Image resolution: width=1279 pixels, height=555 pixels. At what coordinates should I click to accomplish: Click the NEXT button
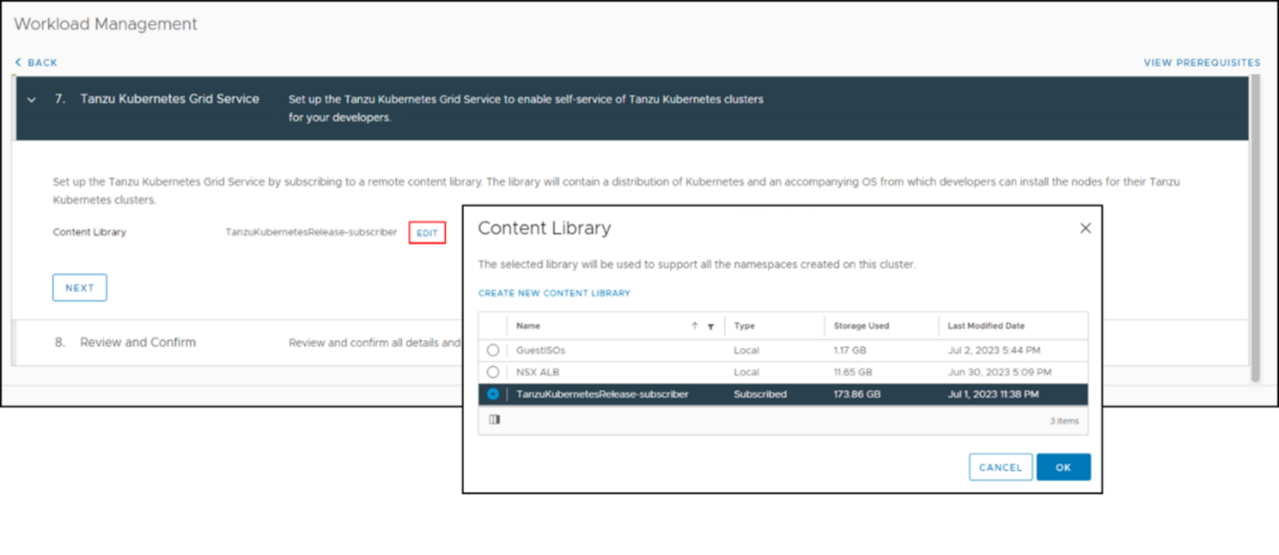80,287
